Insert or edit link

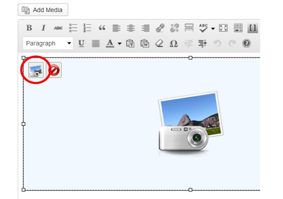[x=160, y=28]
